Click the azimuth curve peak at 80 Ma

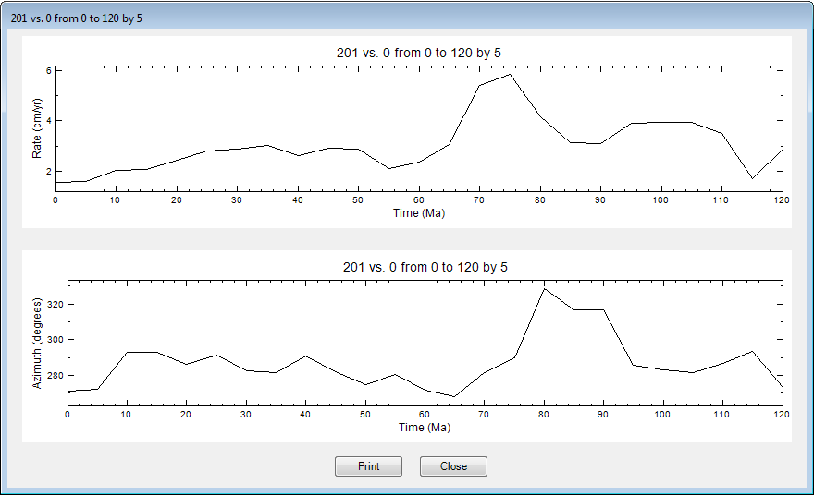coord(544,289)
